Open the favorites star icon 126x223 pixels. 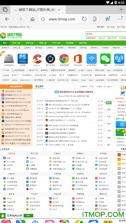[x=108, y=19]
